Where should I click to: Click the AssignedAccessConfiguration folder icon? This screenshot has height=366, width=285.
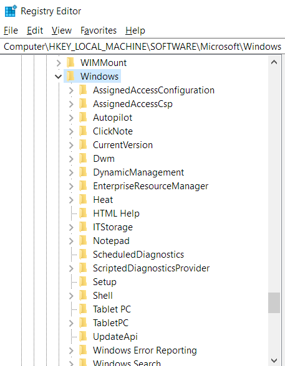point(83,90)
